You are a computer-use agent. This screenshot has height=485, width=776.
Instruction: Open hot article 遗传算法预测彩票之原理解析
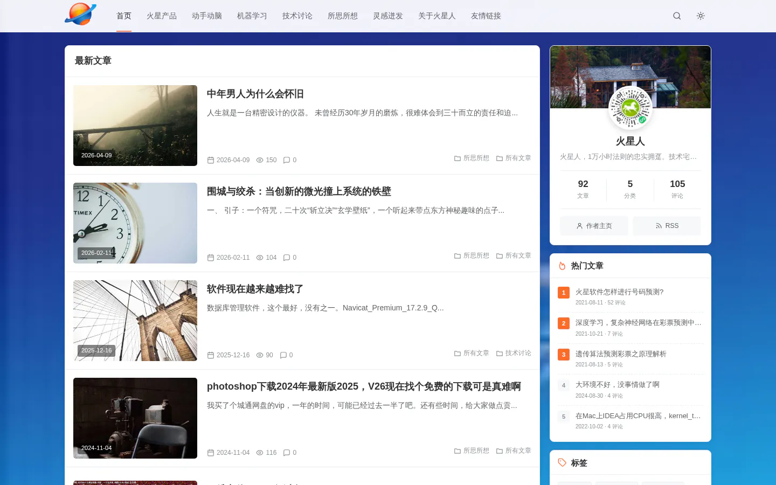pos(621,354)
